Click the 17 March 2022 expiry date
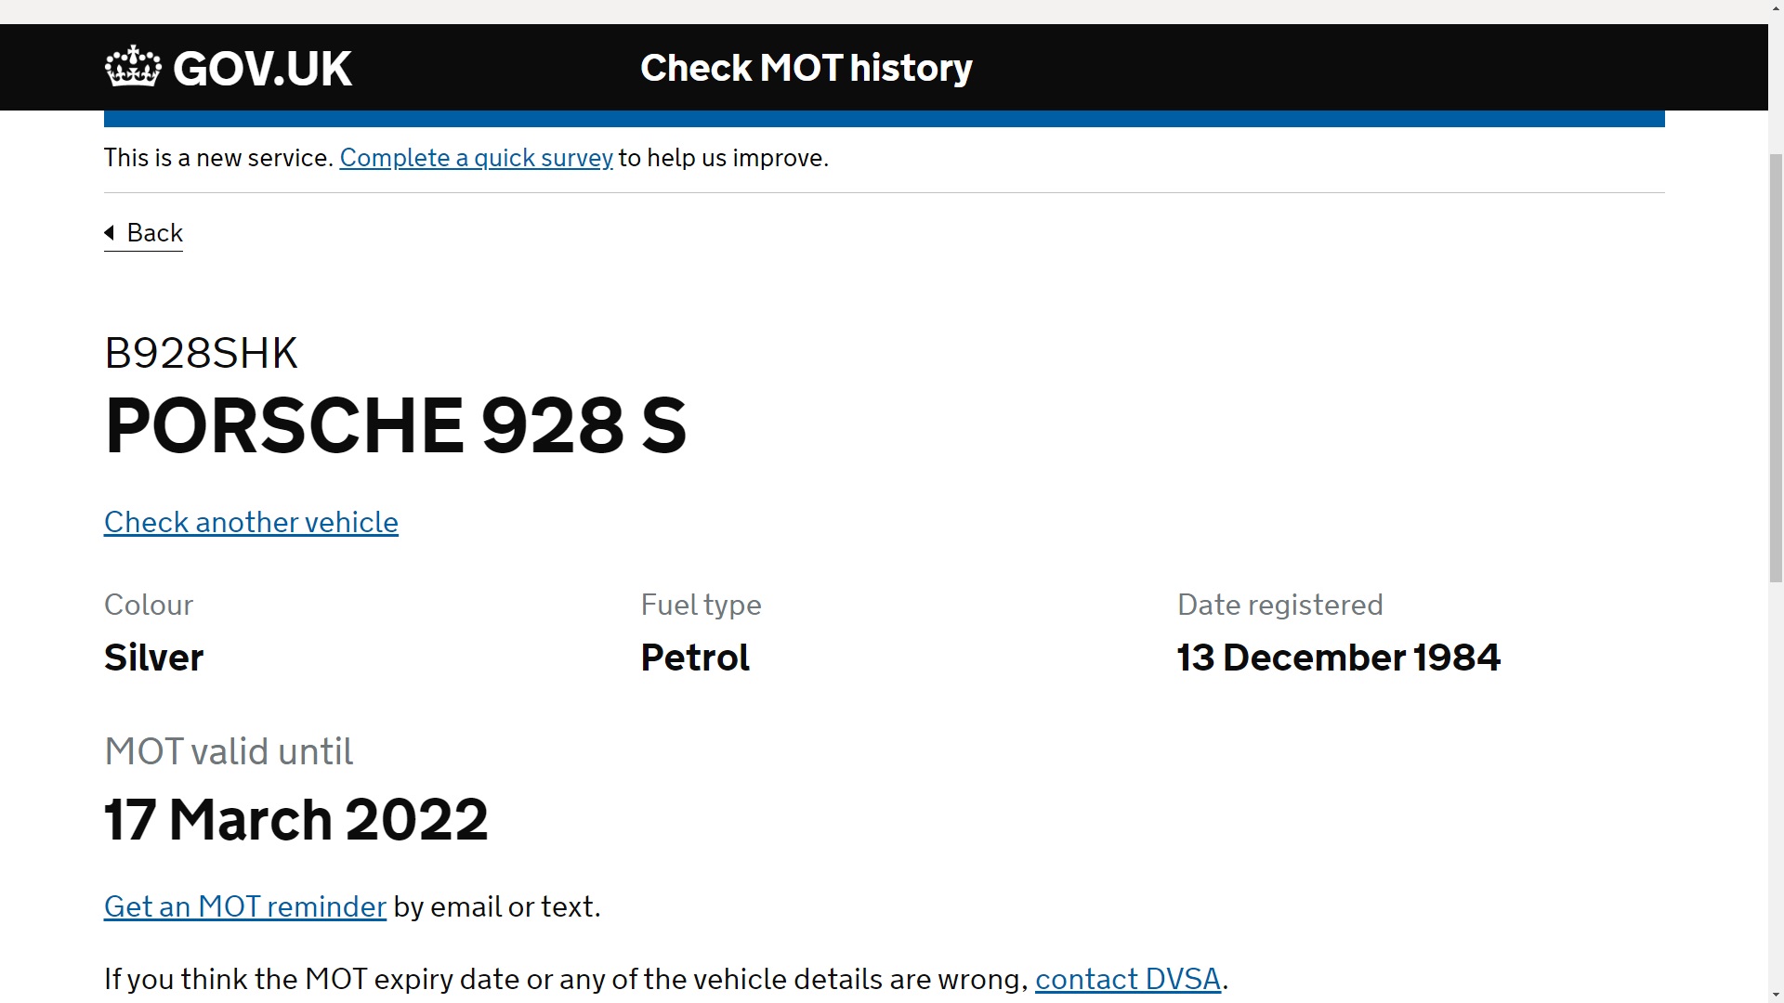The image size is (1784, 1003). 295,819
